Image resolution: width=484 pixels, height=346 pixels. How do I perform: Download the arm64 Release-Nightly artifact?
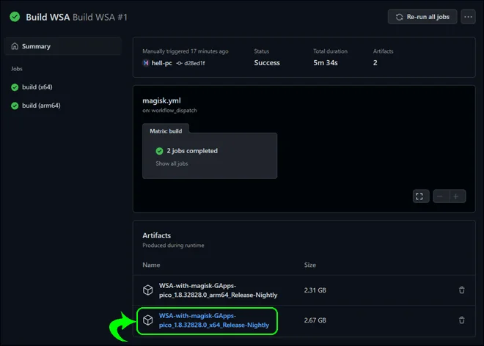click(x=218, y=290)
